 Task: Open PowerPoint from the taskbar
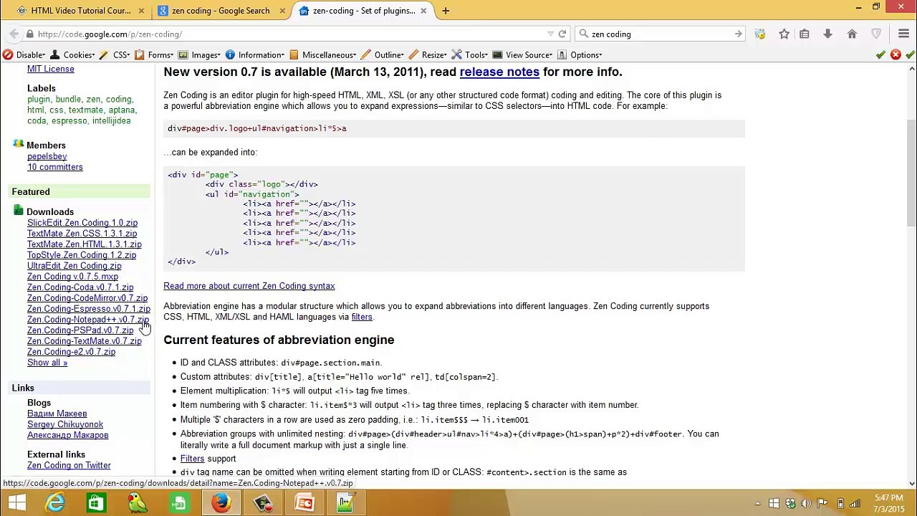[x=304, y=503]
